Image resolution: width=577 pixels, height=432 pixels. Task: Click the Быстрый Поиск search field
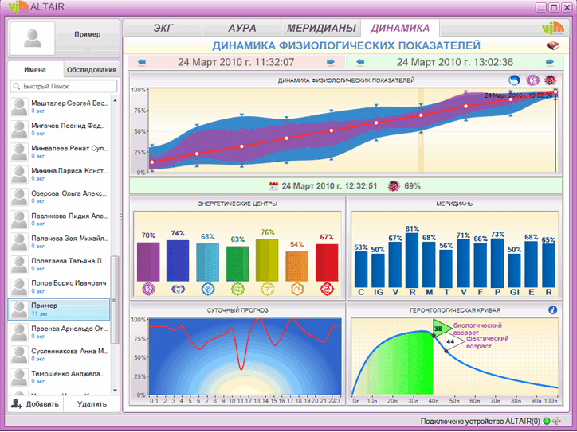(64, 87)
